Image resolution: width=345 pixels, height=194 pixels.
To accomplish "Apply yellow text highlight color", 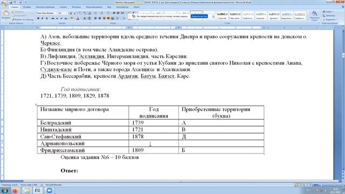I will coord(72,18).
